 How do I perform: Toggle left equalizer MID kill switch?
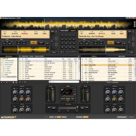pos(23,88)
